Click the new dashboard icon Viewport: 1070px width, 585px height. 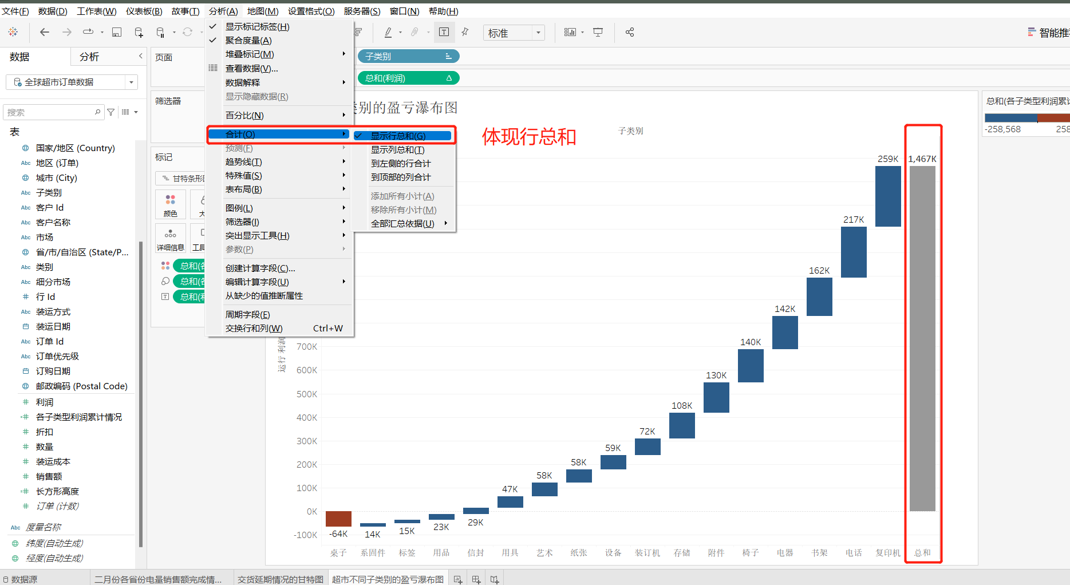tap(476, 579)
